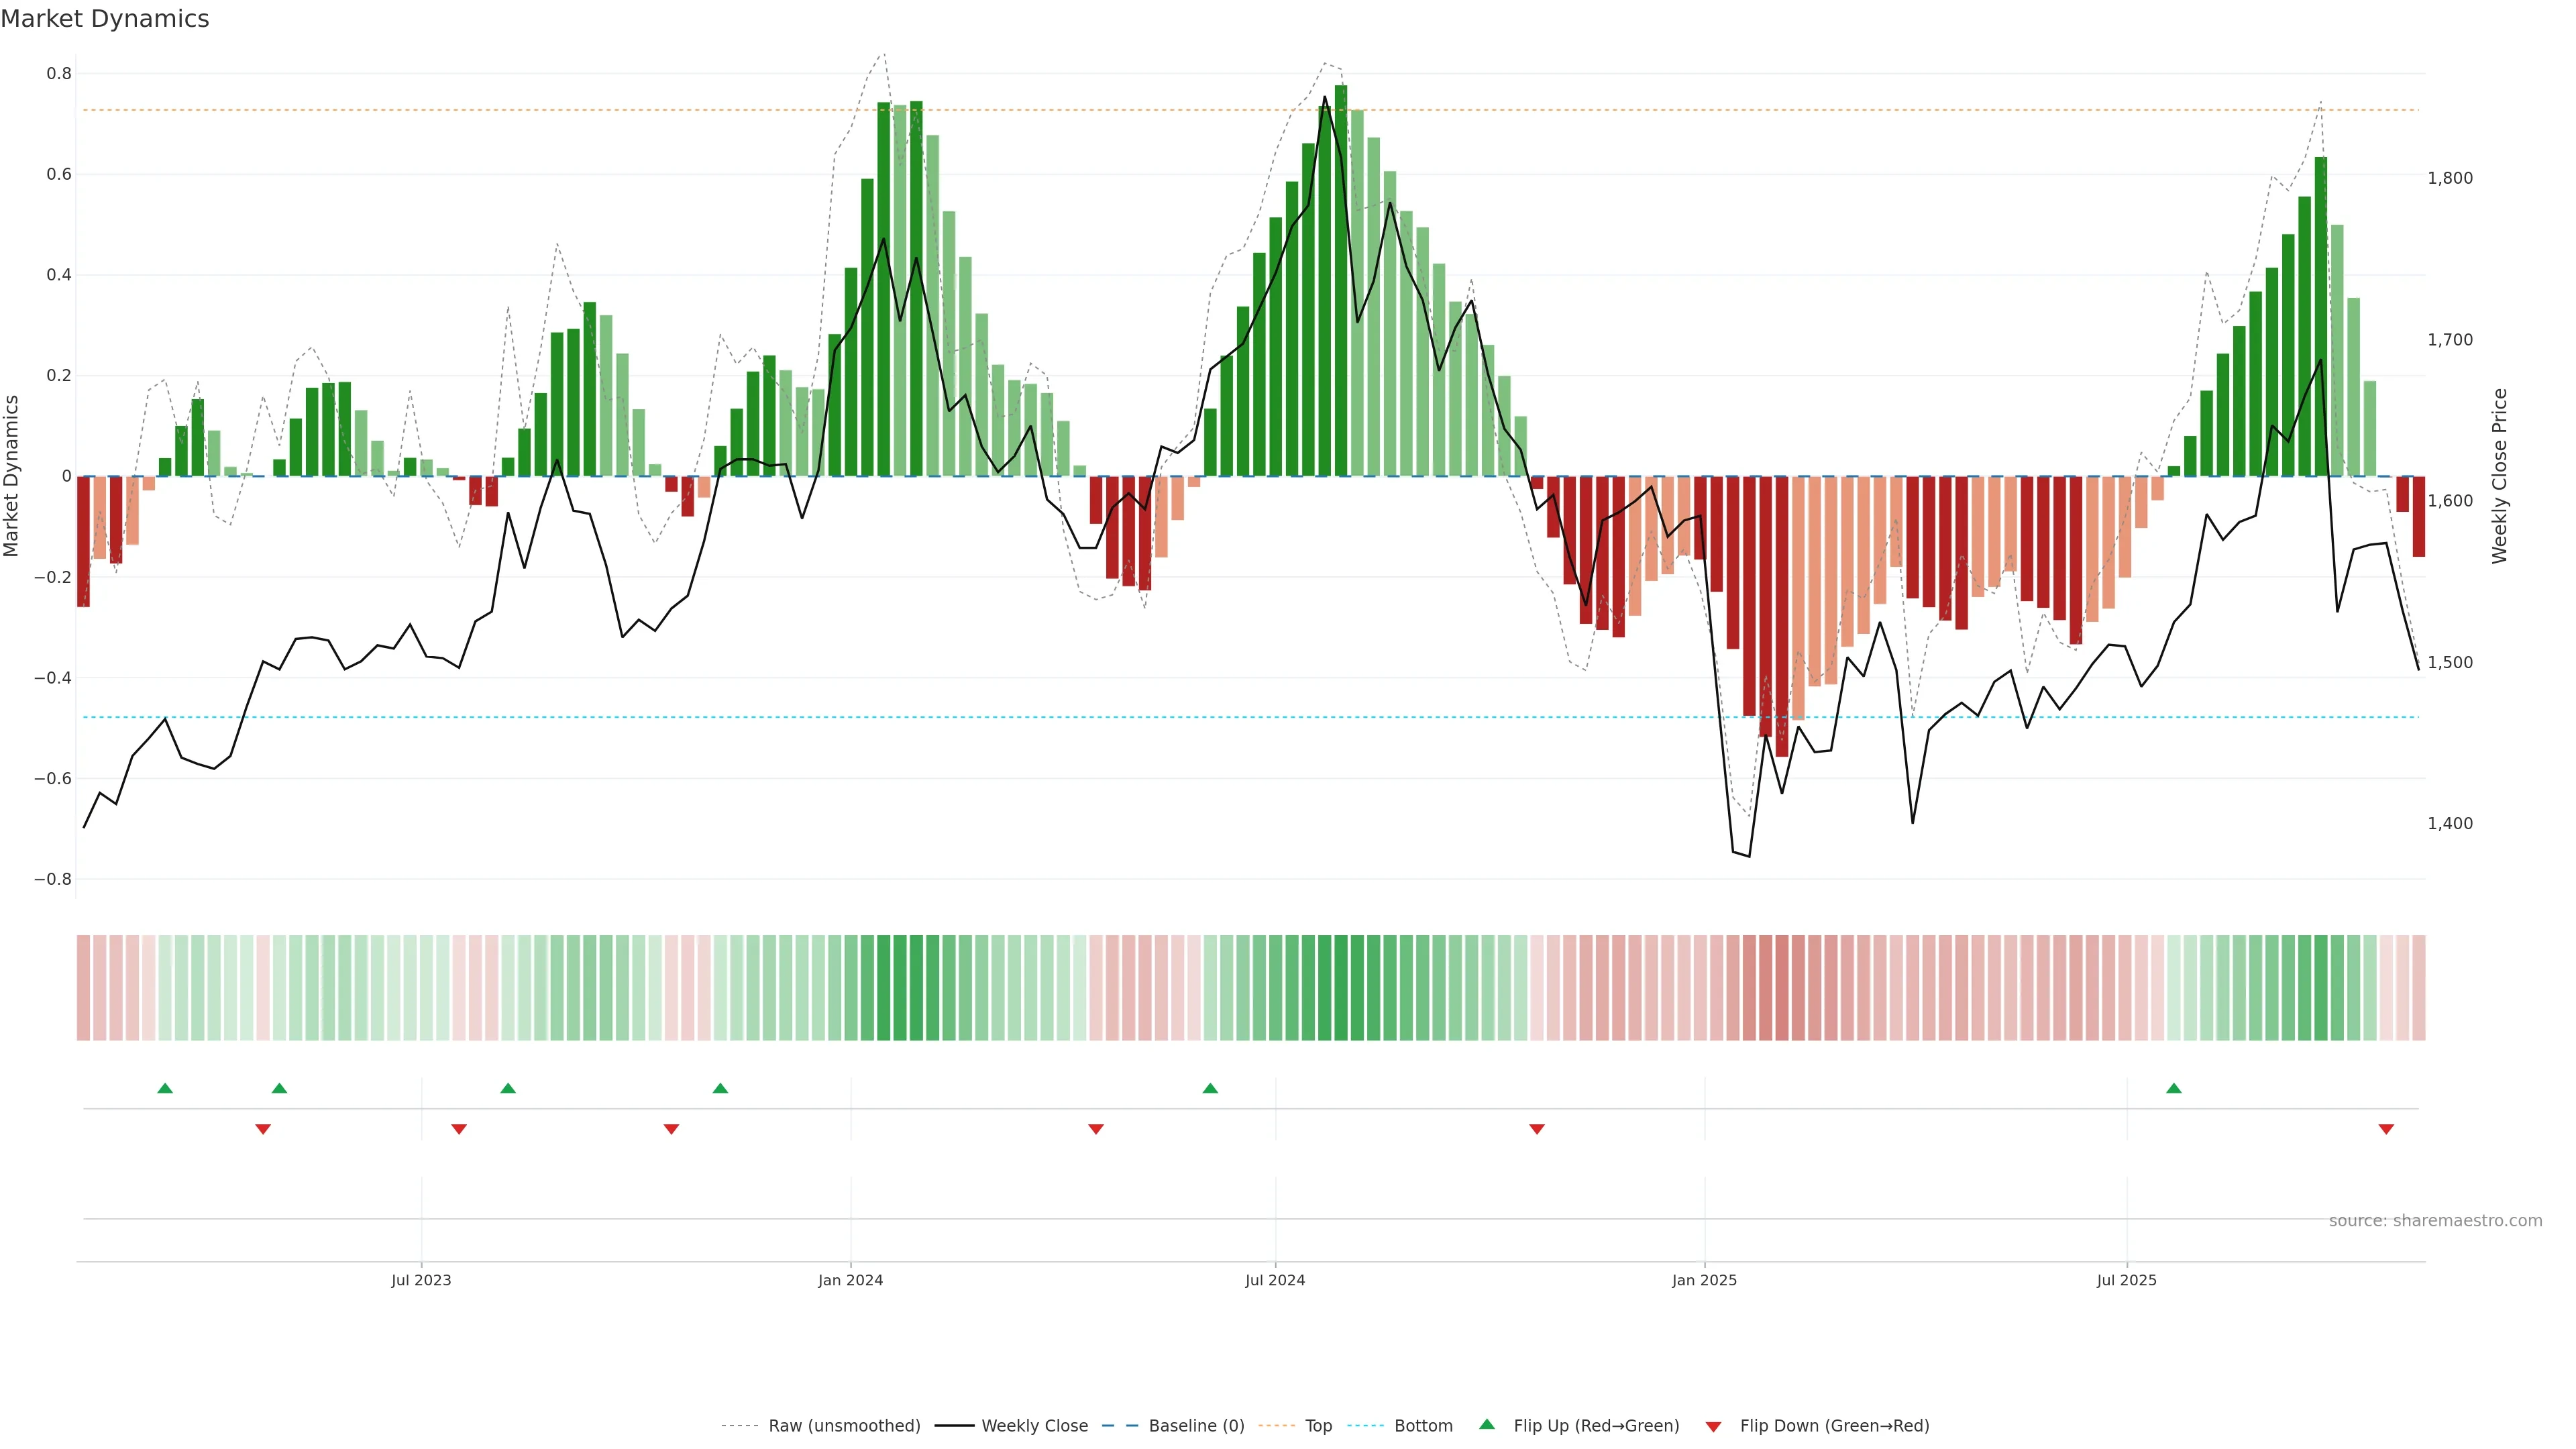Toggle the Weekly Close legend entry
The image size is (2576, 1449).
pos(1034,1426)
